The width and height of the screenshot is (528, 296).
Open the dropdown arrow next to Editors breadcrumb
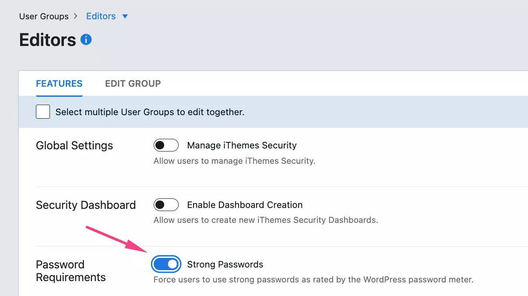pos(125,17)
